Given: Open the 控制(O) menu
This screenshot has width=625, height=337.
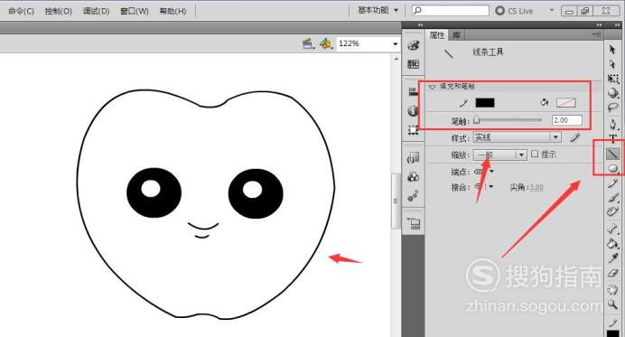Looking at the screenshot, I should click(x=58, y=11).
